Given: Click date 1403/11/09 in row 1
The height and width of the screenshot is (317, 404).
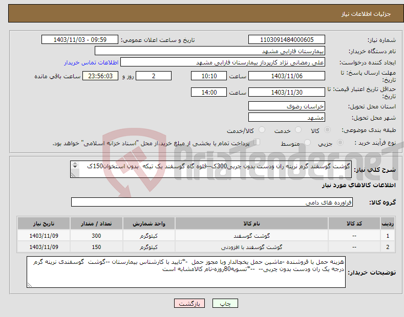Looking at the screenshot, I should (44, 236).
